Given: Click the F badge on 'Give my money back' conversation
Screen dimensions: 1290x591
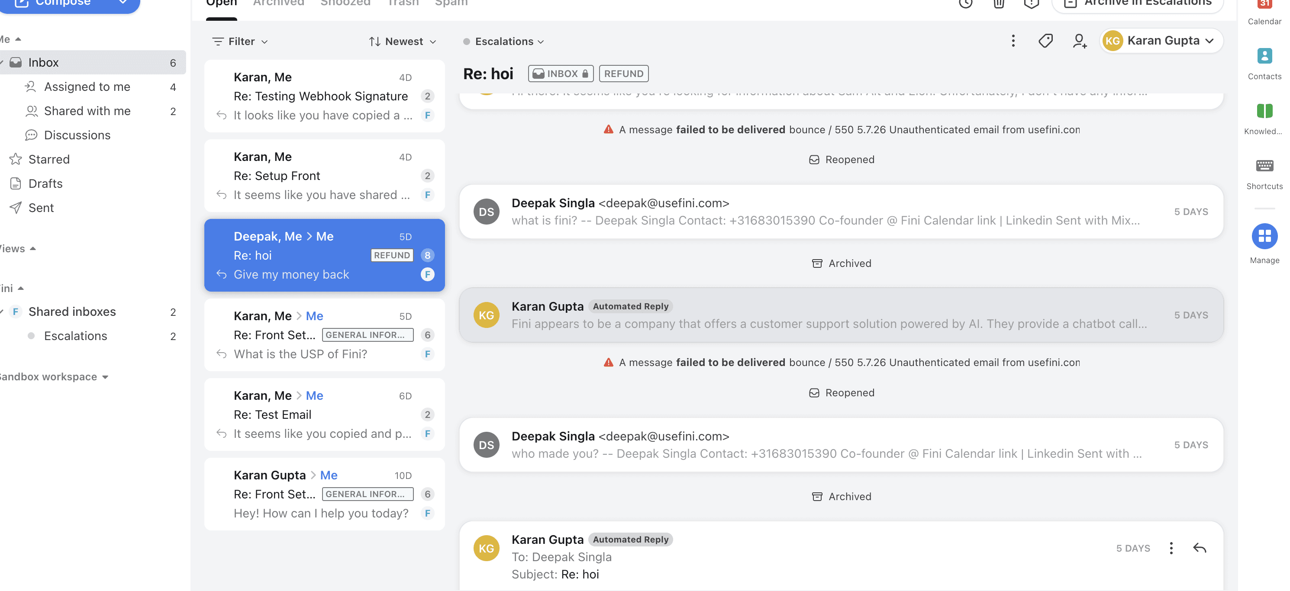Looking at the screenshot, I should pos(427,274).
